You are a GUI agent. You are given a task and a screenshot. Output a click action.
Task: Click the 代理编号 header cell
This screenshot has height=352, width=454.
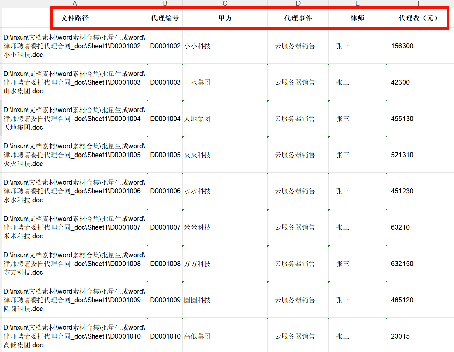[x=165, y=18]
